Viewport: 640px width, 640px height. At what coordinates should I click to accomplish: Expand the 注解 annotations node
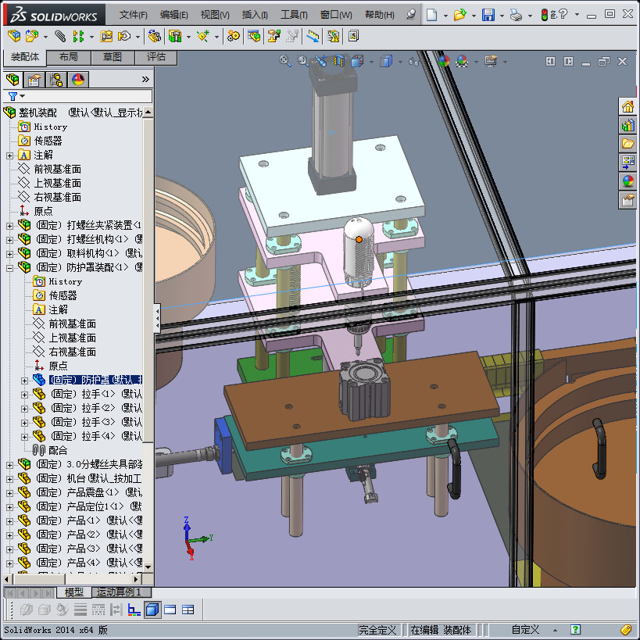pos(10,156)
